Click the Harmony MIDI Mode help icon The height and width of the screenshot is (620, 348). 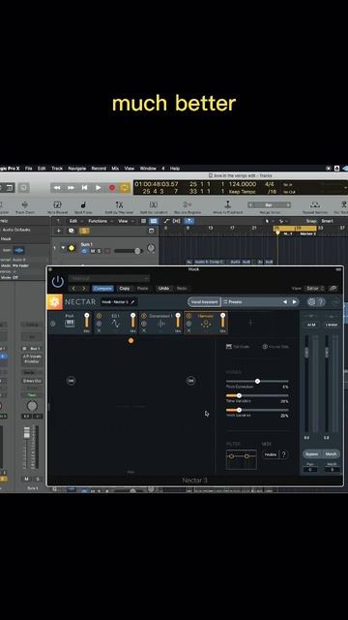point(283,454)
